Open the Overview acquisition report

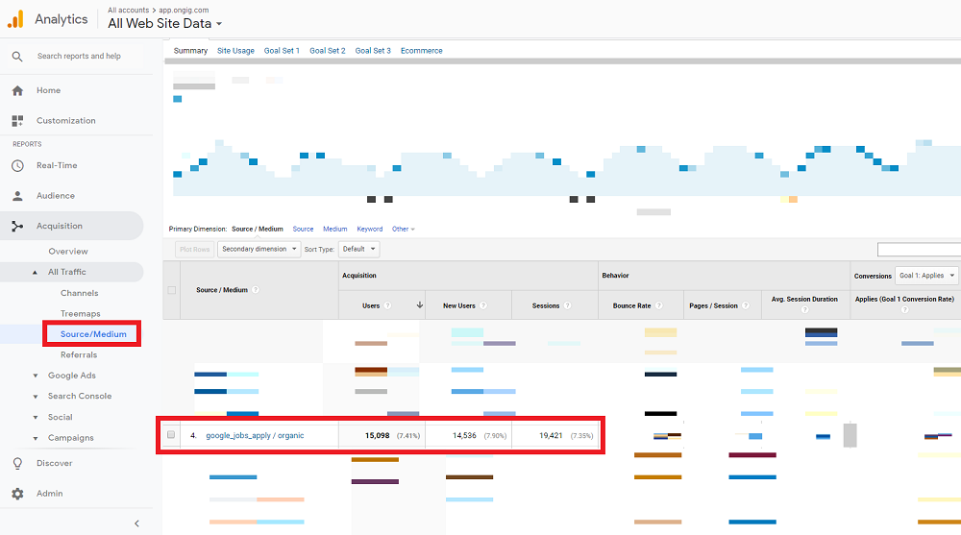coord(68,252)
